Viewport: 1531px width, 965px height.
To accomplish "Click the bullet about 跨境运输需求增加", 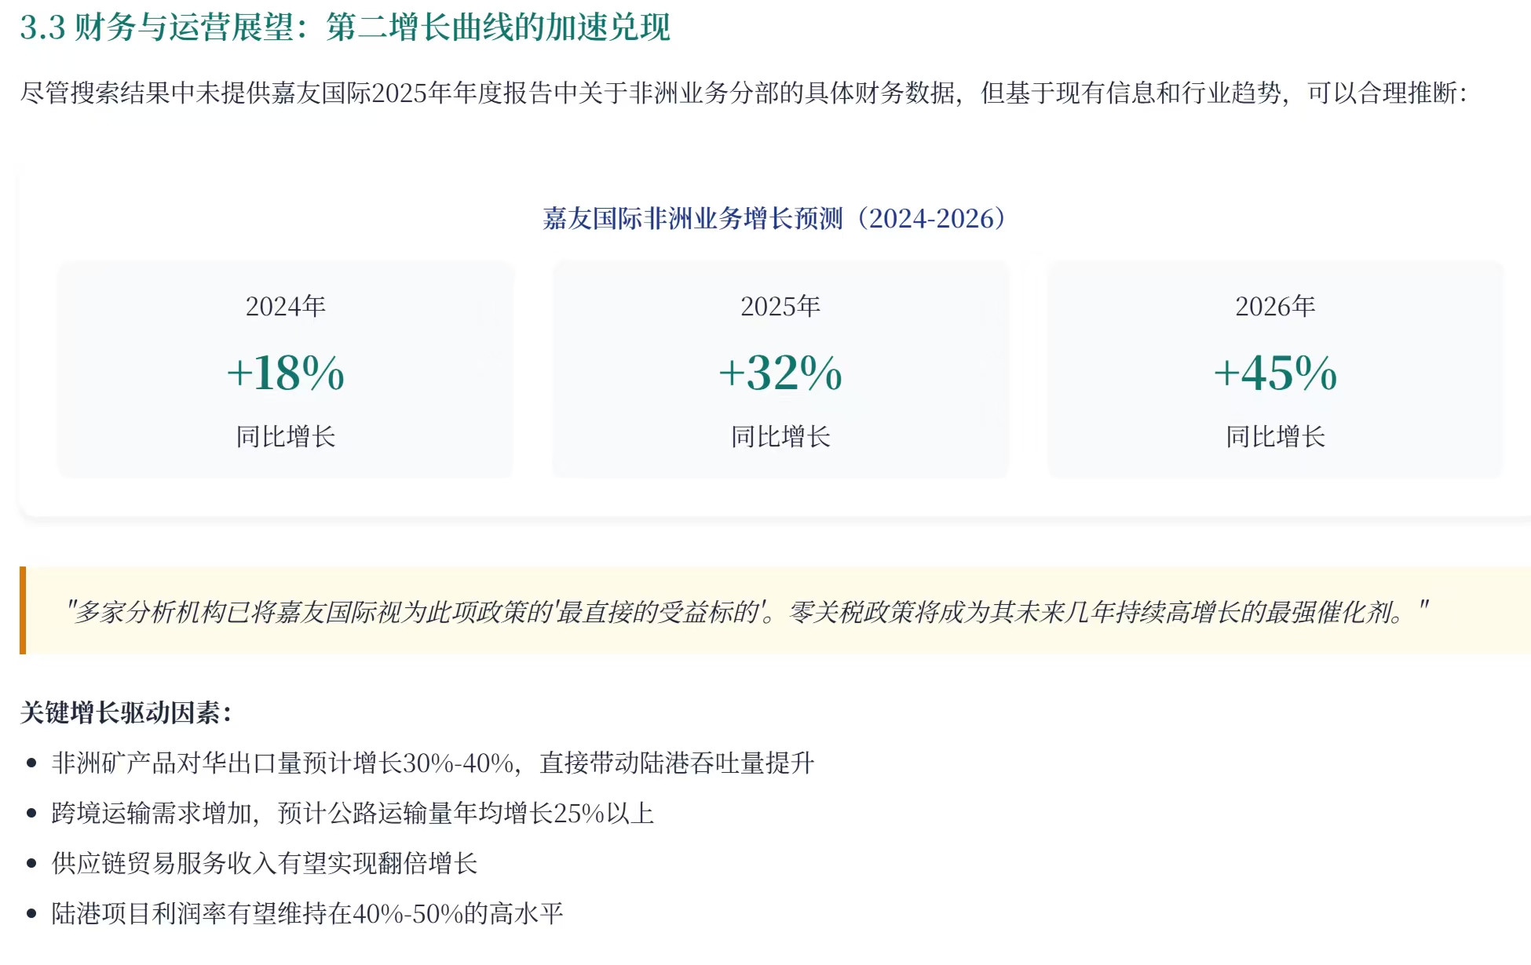I will pyautogui.click(x=353, y=814).
